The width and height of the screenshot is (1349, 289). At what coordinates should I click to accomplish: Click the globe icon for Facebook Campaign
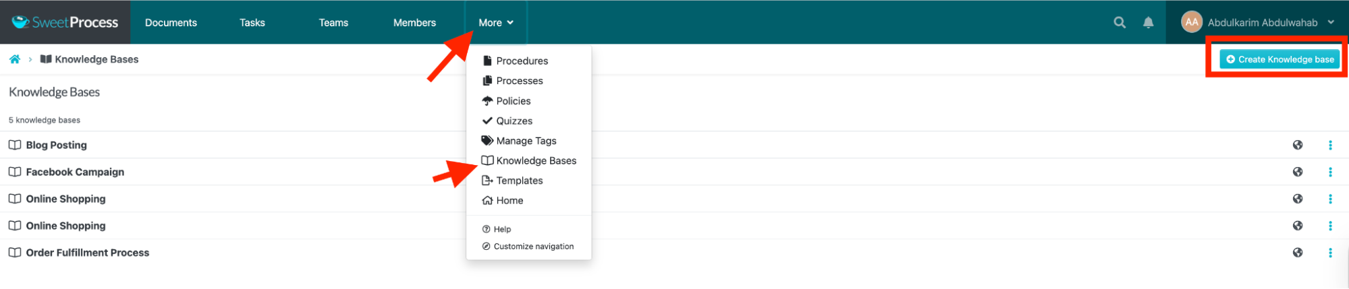1297,172
